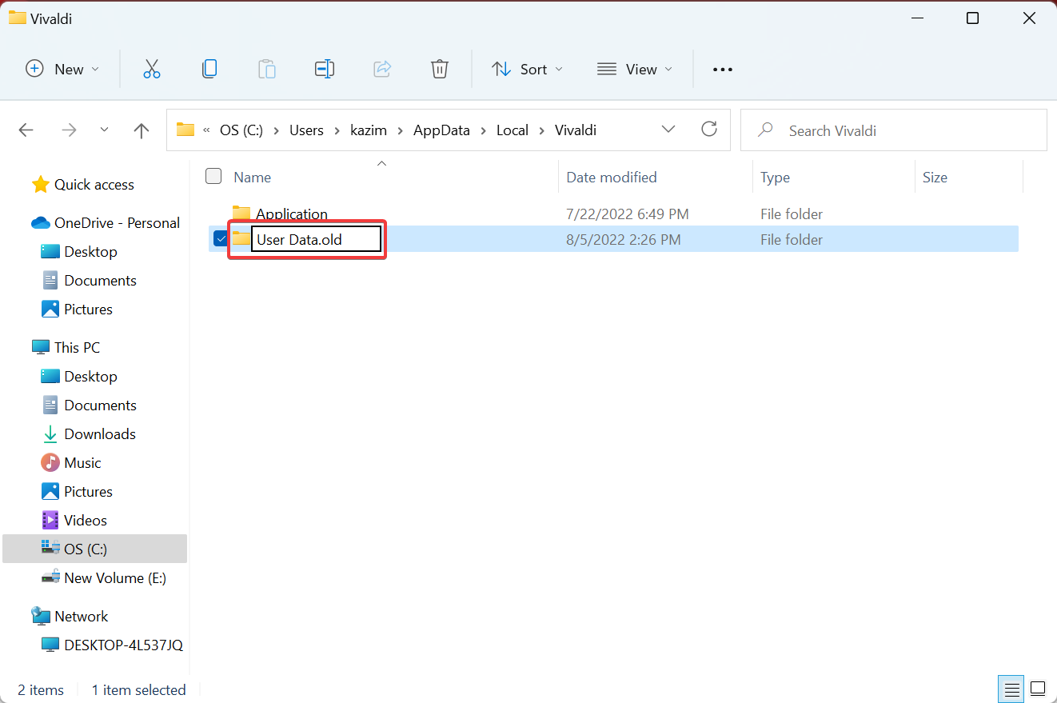Click the folder icon in address bar
1057x703 pixels.
[185, 130]
